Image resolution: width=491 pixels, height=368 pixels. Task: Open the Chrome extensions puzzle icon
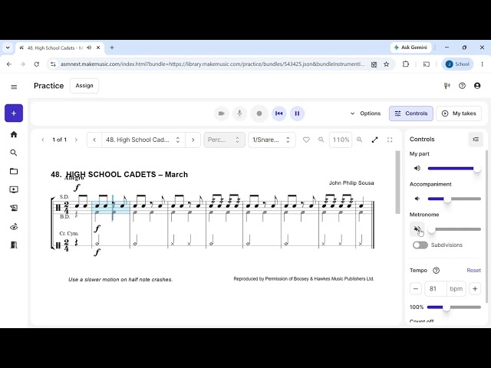coord(406,64)
